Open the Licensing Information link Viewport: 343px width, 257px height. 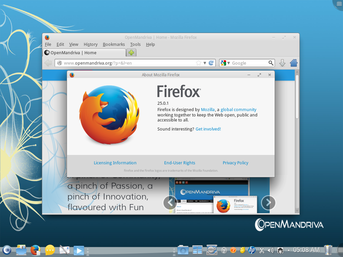(115, 163)
